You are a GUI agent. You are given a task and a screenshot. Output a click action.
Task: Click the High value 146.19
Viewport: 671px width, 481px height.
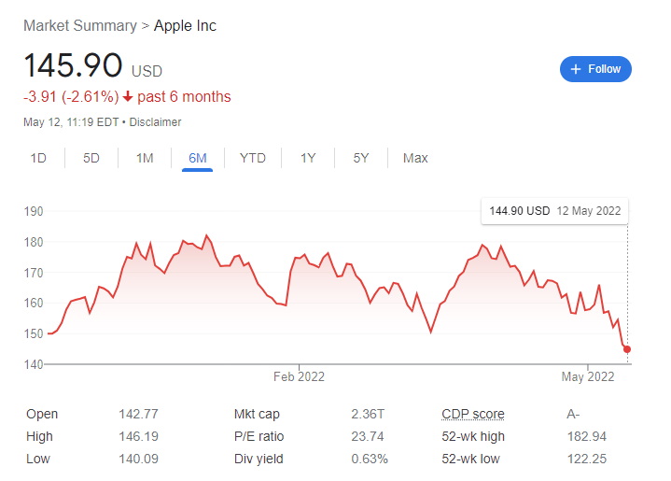click(138, 436)
